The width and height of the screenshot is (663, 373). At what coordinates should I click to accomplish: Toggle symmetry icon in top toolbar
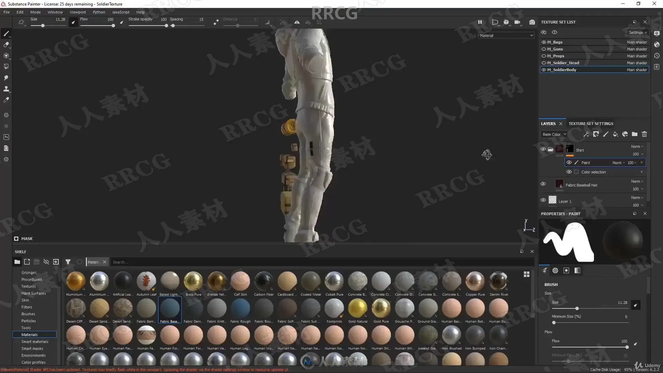pyautogui.click(x=297, y=22)
